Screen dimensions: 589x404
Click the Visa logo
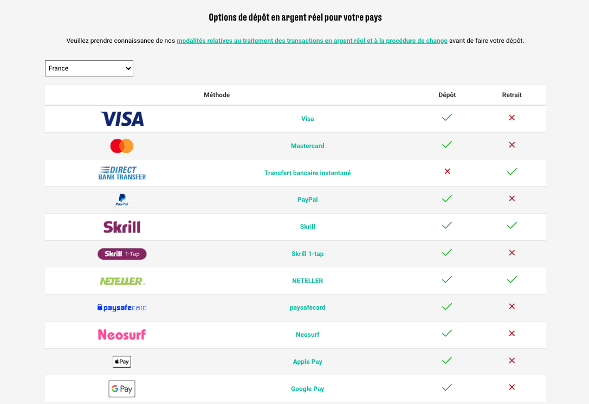click(x=122, y=119)
